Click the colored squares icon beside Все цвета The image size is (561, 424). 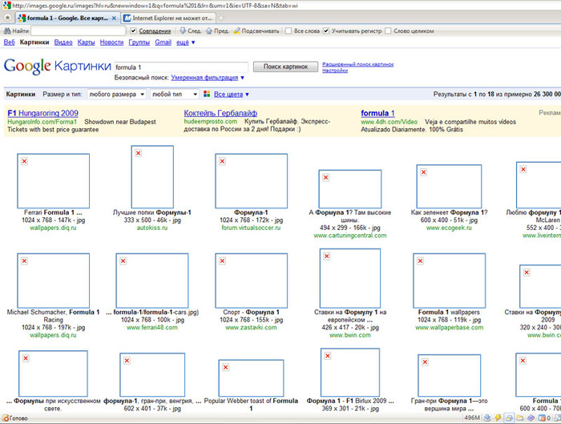point(207,94)
